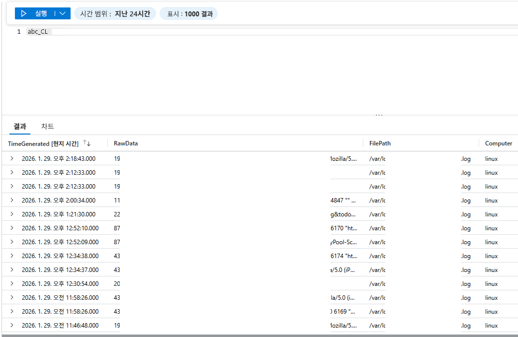This screenshot has height=337, width=518.
Task: Click the /var/lc path in the 1:21:30 row
Action: 377,214
